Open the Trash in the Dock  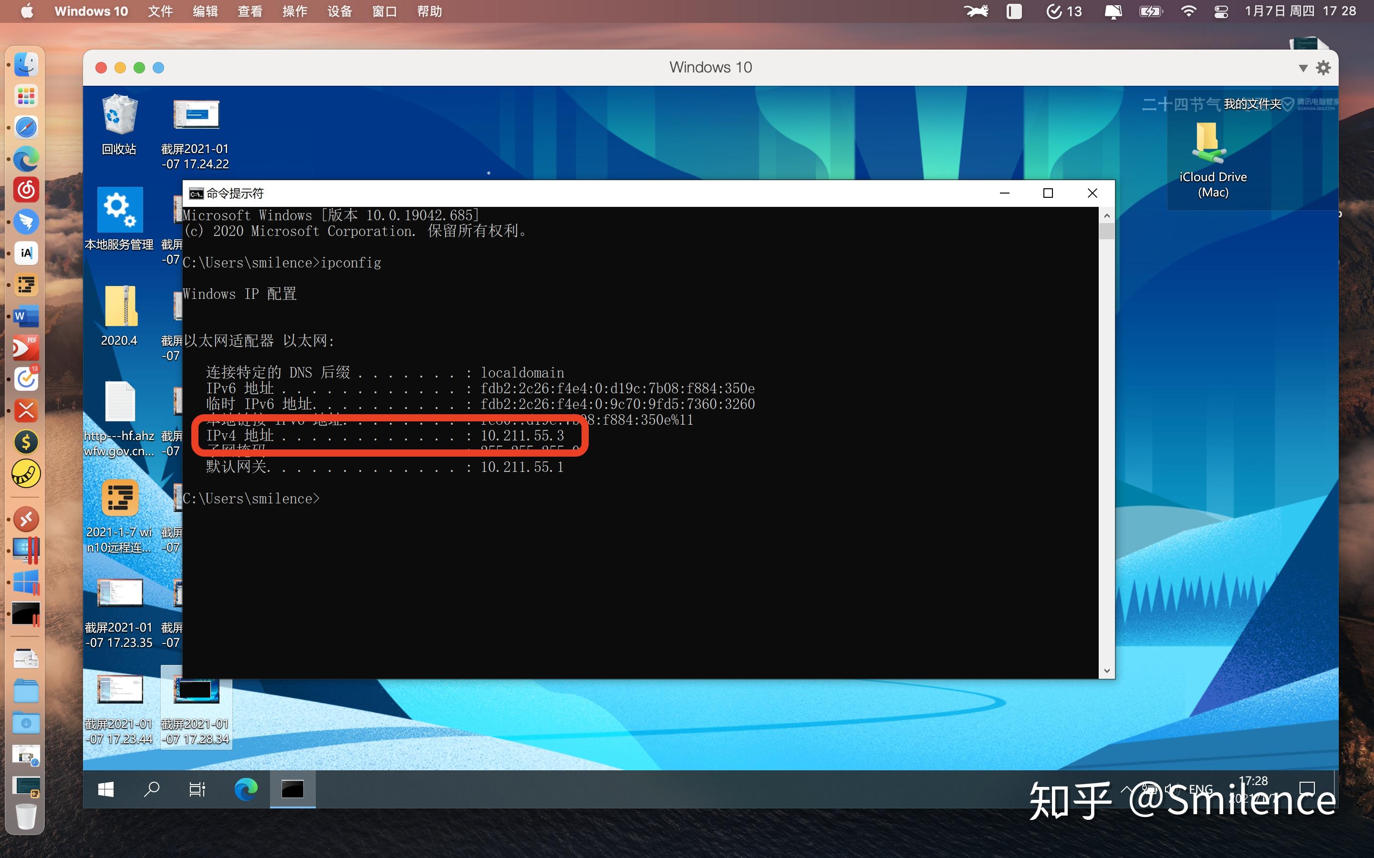pyautogui.click(x=26, y=817)
